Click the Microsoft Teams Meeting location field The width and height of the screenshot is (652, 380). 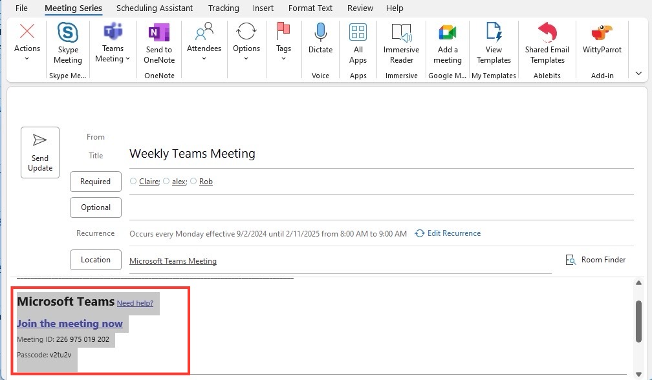click(340, 261)
